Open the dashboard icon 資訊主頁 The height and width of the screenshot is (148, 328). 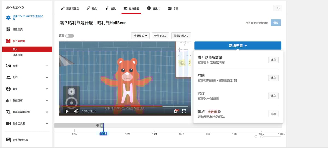(x=8, y=29)
